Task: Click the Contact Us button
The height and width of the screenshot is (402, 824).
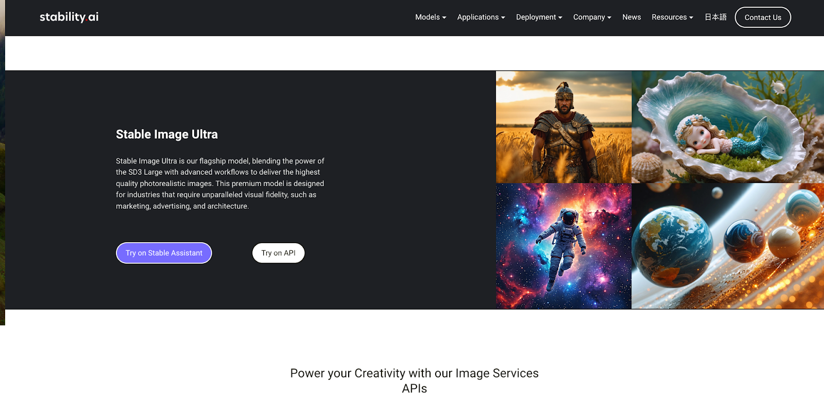Action: click(763, 17)
